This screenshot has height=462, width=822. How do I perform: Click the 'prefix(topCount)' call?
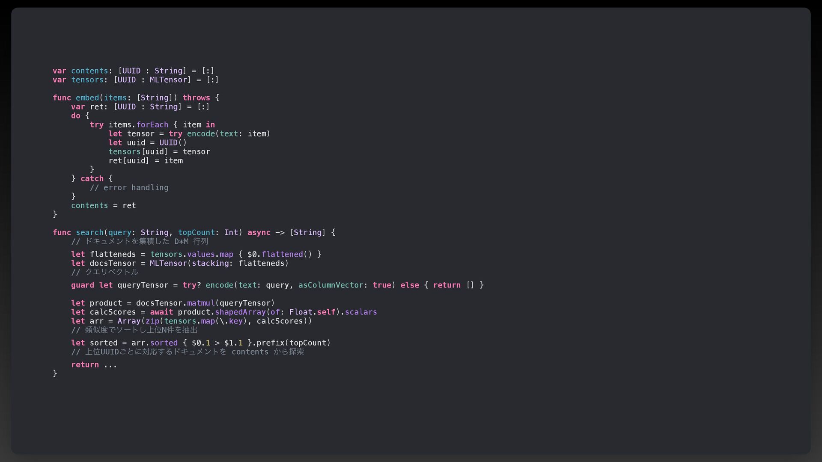293,343
